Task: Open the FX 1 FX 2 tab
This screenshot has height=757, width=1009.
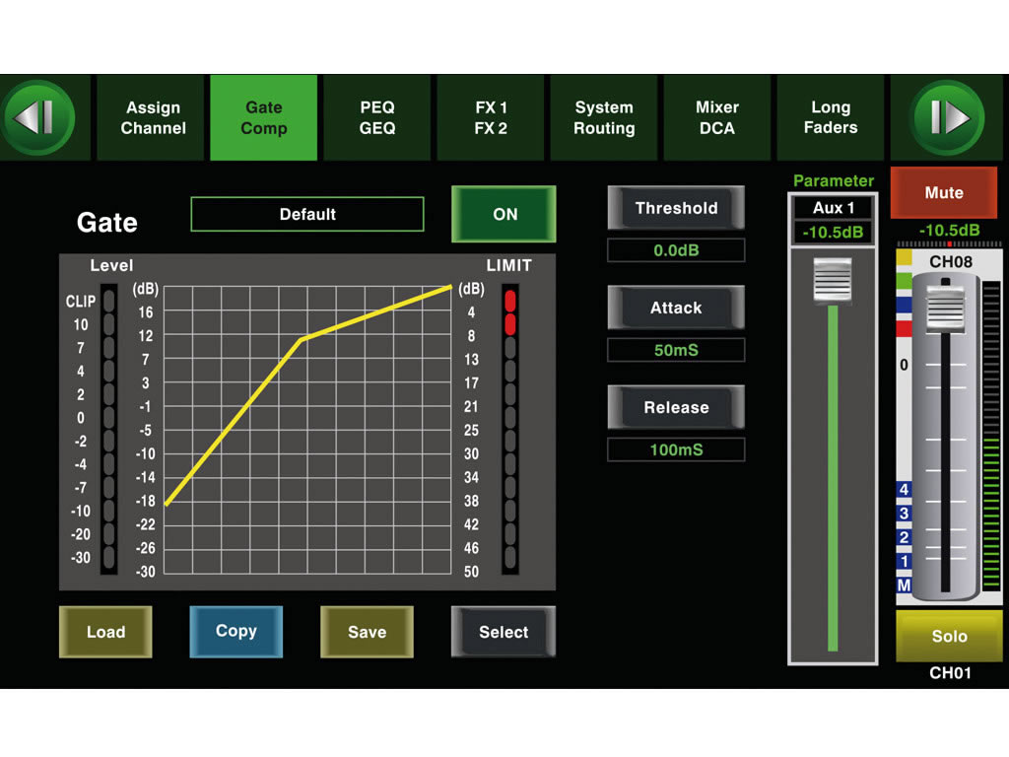Action: pos(491,118)
